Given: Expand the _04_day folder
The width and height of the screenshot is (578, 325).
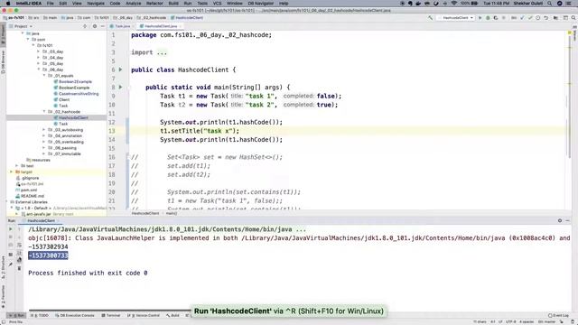Looking at the screenshot, I should coord(38,58).
